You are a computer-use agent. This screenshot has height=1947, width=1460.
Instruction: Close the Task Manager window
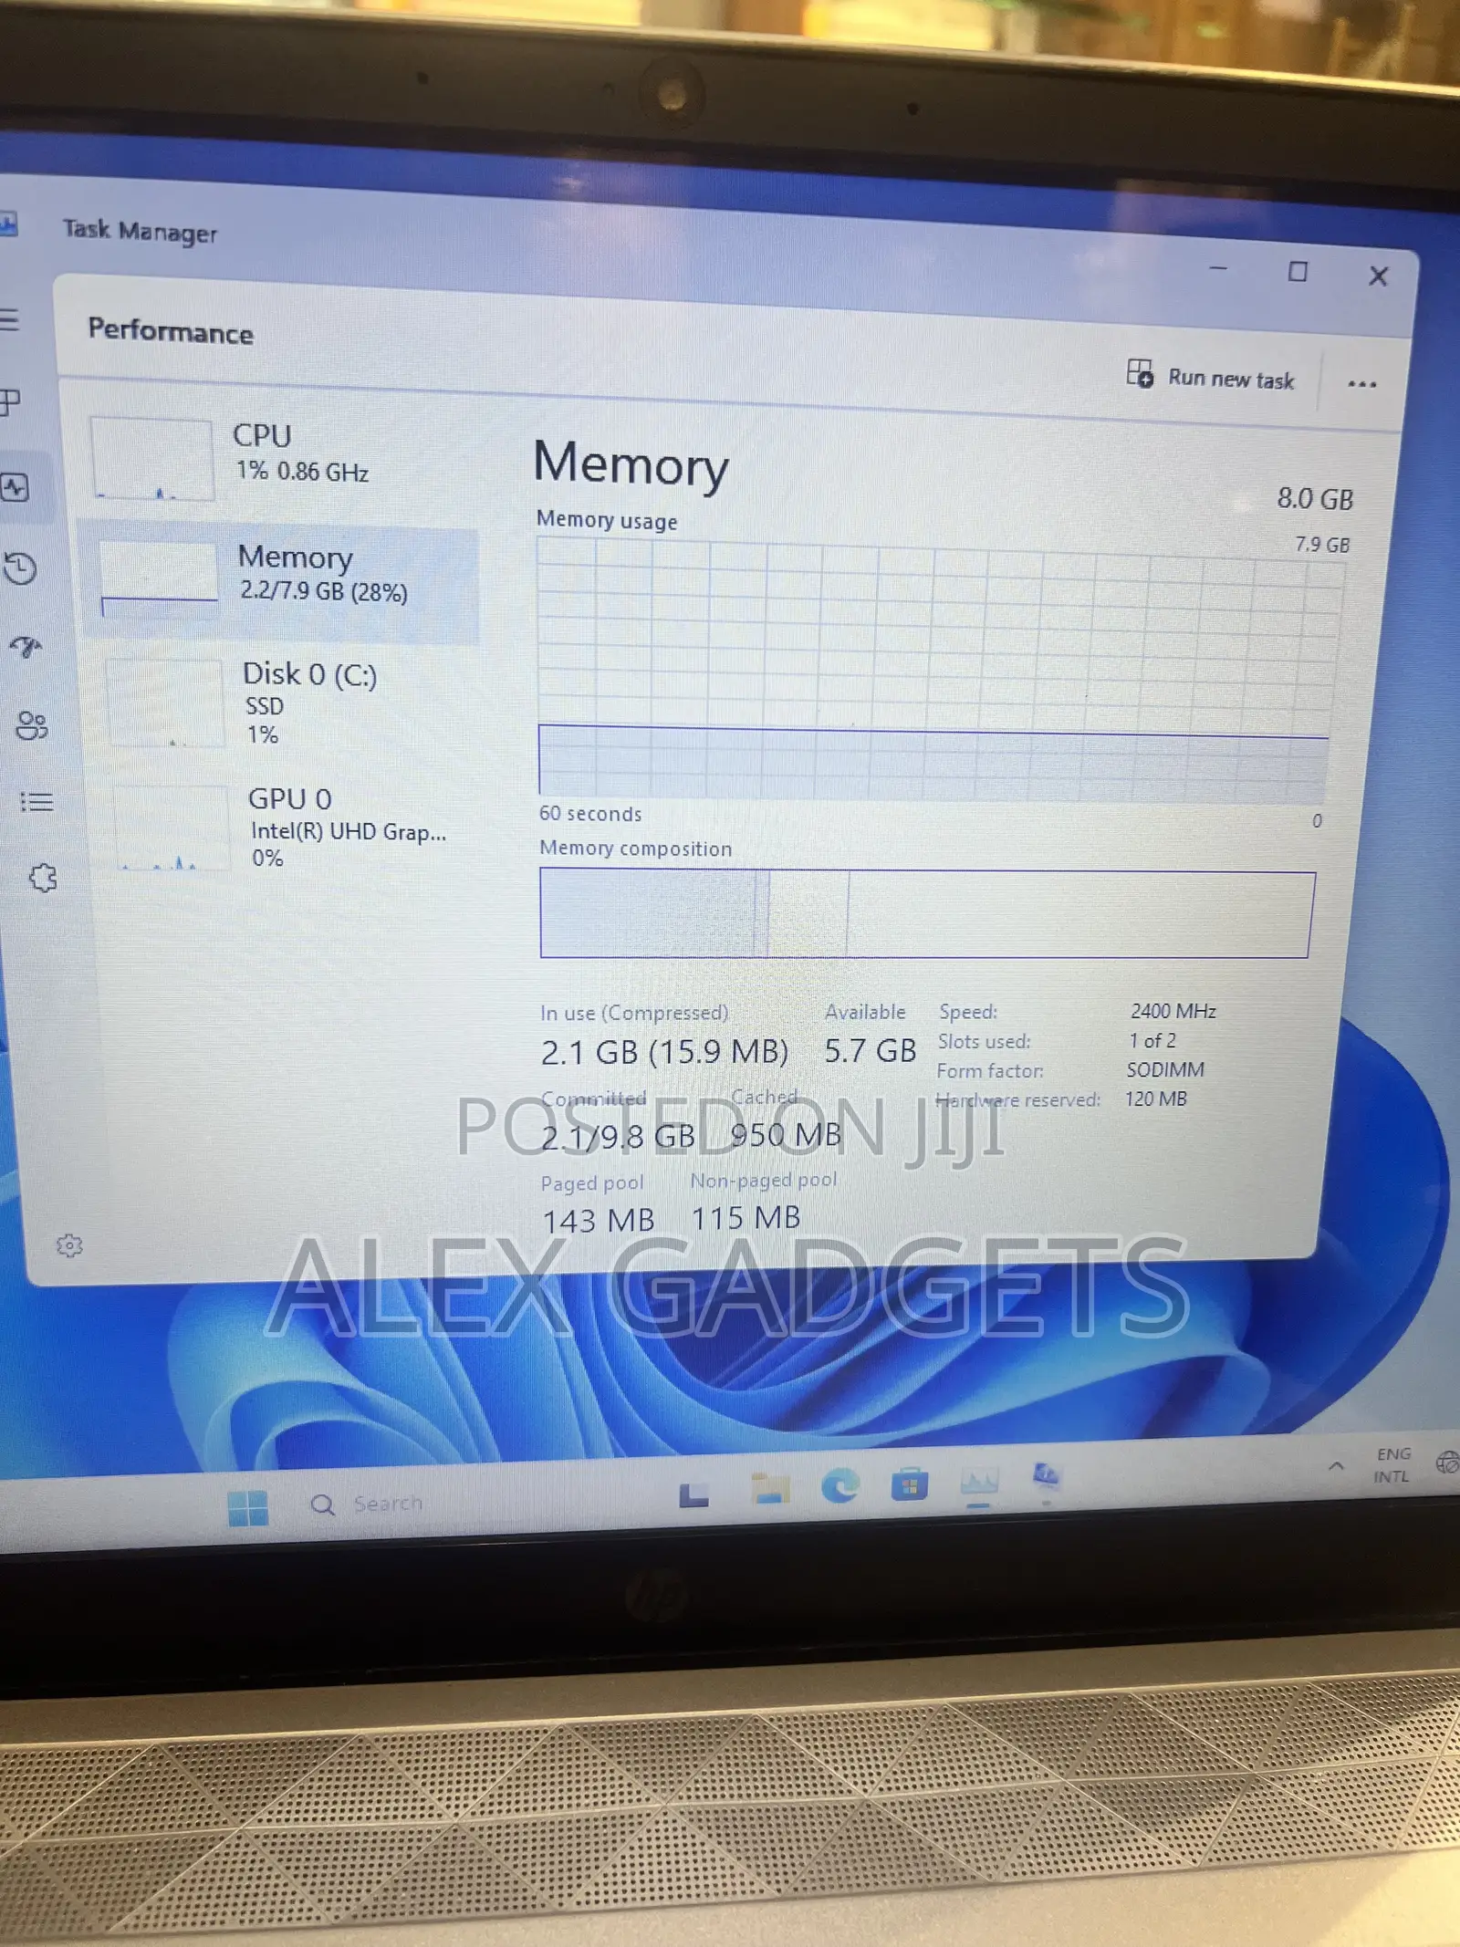pos(1378,276)
